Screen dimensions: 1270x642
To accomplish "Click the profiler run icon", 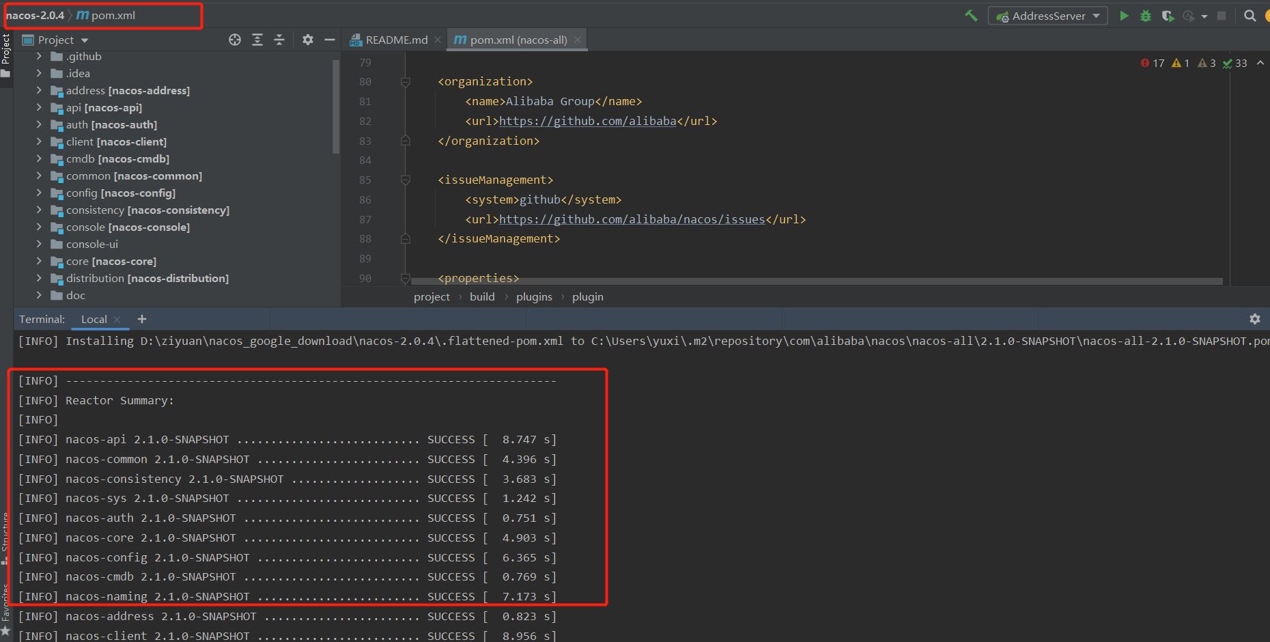I will (x=1189, y=16).
